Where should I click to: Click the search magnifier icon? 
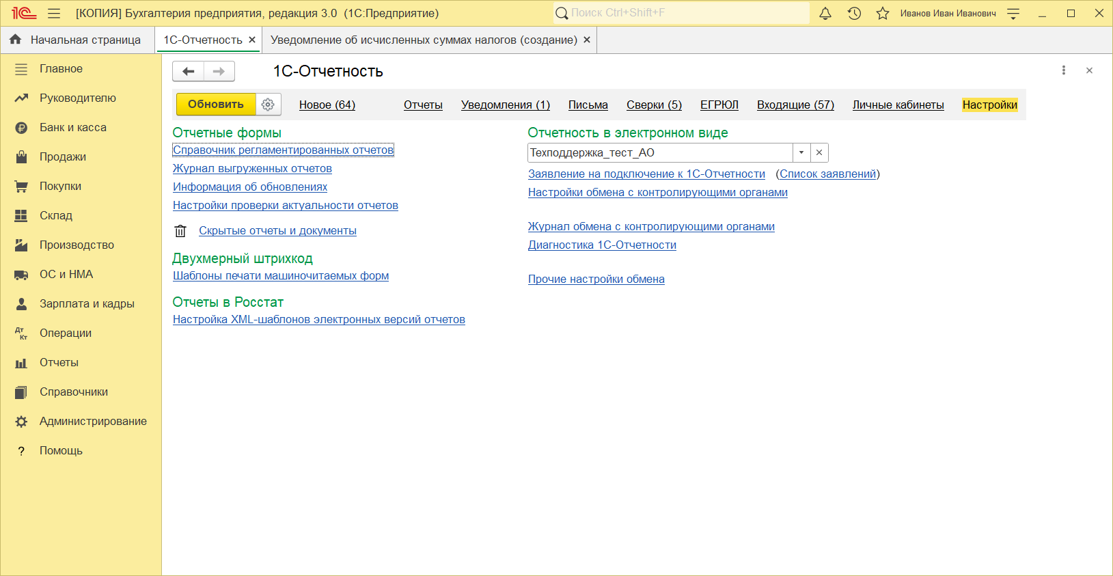click(562, 13)
